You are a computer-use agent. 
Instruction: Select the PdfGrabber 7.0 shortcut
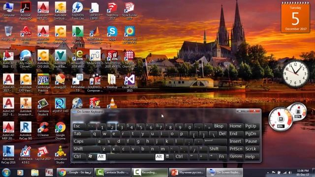[x=78, y=83]
